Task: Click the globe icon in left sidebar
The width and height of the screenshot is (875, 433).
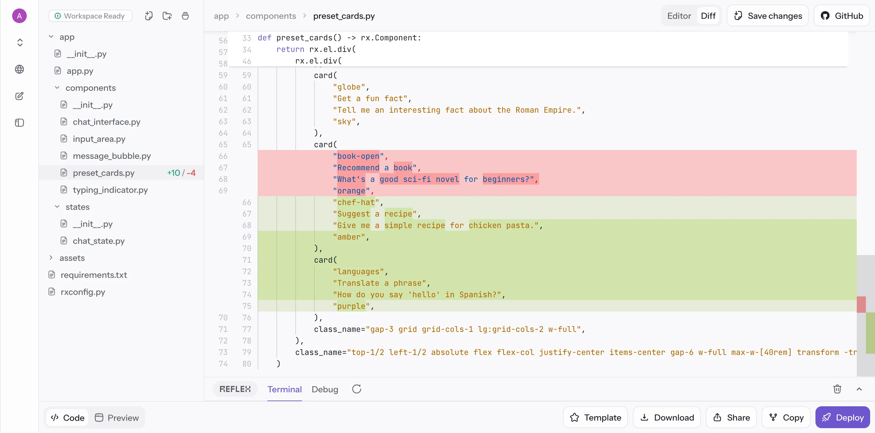Action: [19, 69]
